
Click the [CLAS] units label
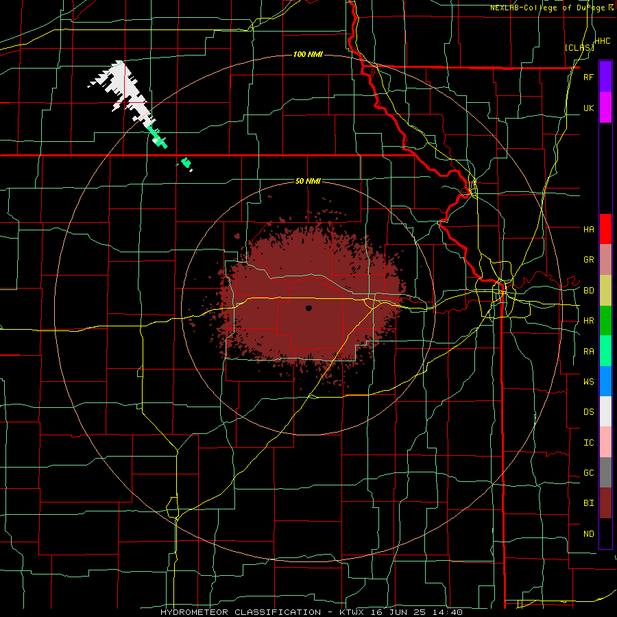pos(579,47)
